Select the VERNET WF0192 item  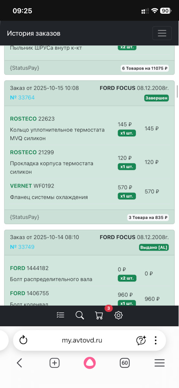32,186
